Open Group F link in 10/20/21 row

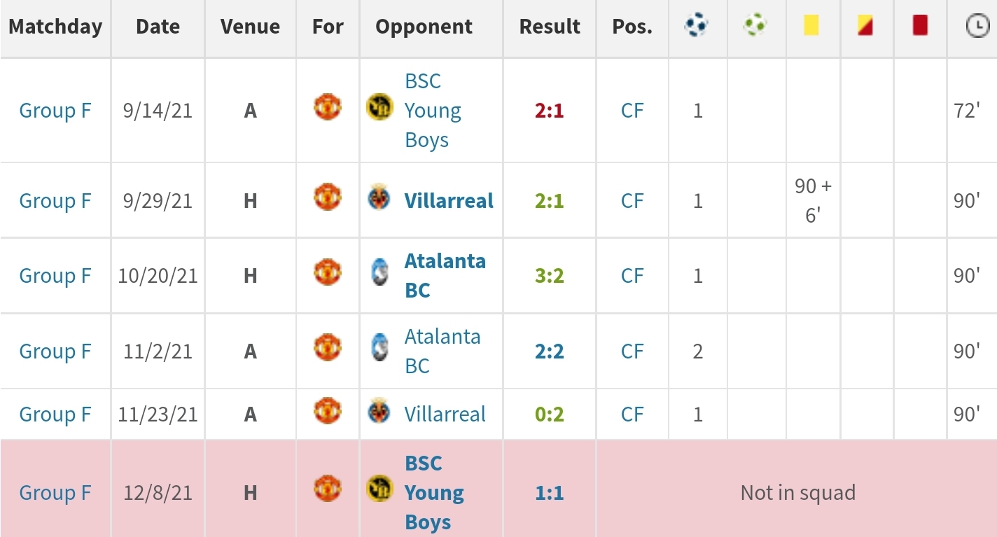coord(55,276)
